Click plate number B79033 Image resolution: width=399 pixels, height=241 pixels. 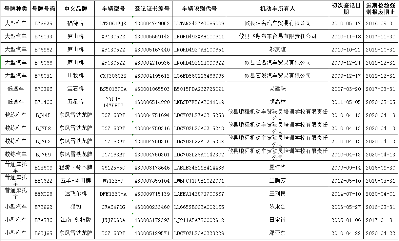tap(43, 36)
